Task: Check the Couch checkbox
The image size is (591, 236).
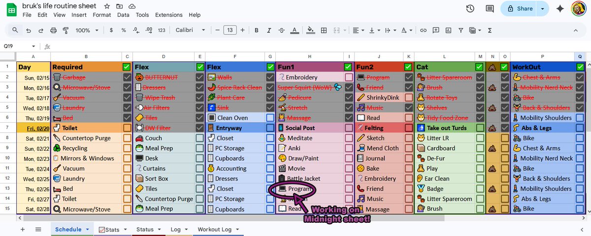Action: click(x=199, y=138)
